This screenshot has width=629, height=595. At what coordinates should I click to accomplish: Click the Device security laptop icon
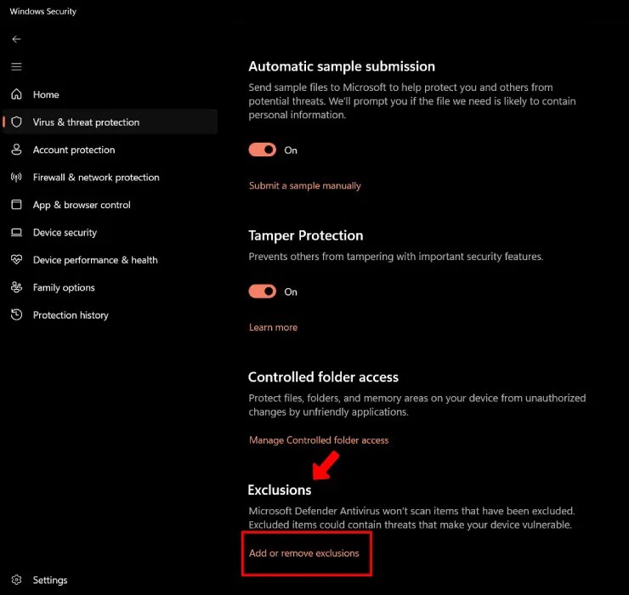point(16,233)
